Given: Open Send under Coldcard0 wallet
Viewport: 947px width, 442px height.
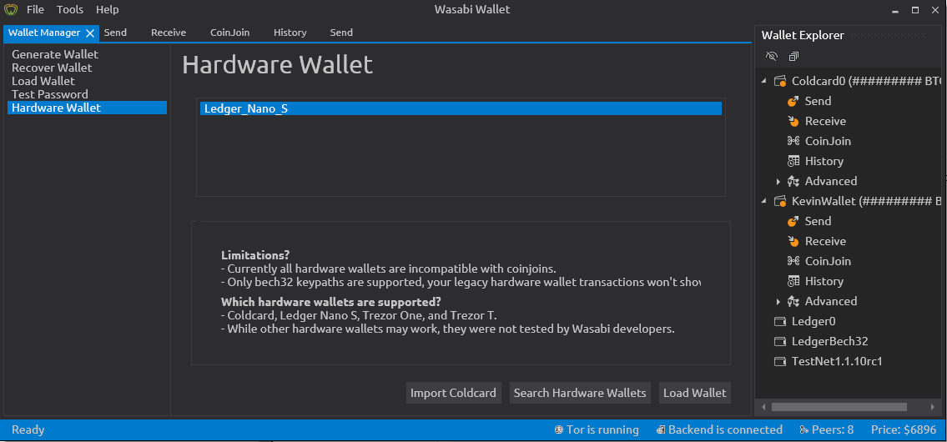Looking at the screenshot, I should 818,101.
